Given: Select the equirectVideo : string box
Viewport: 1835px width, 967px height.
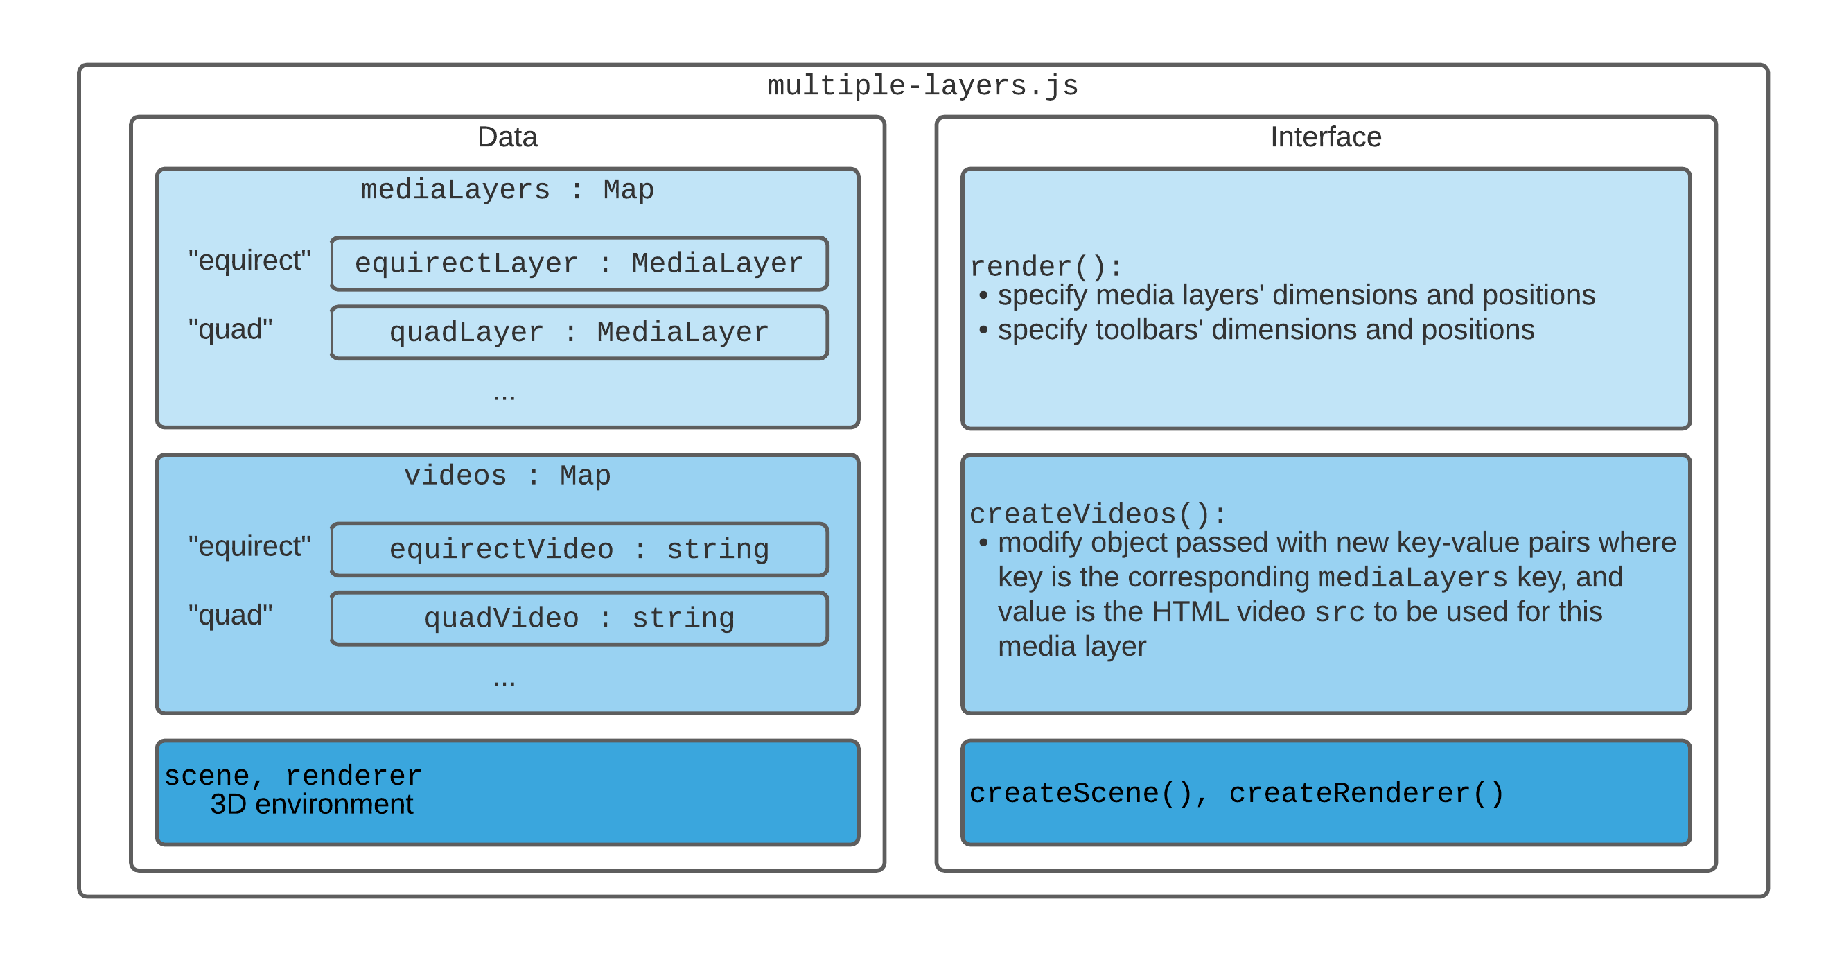Looking at the screenshot, I should pos(579,550).
